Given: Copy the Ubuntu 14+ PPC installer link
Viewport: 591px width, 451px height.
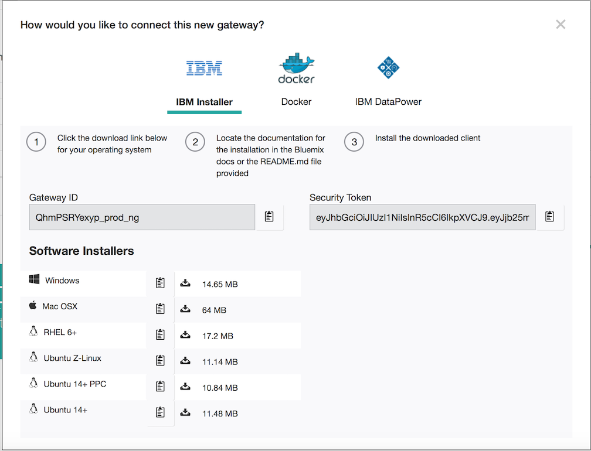Looking at the screenshot, I should 160,386.
